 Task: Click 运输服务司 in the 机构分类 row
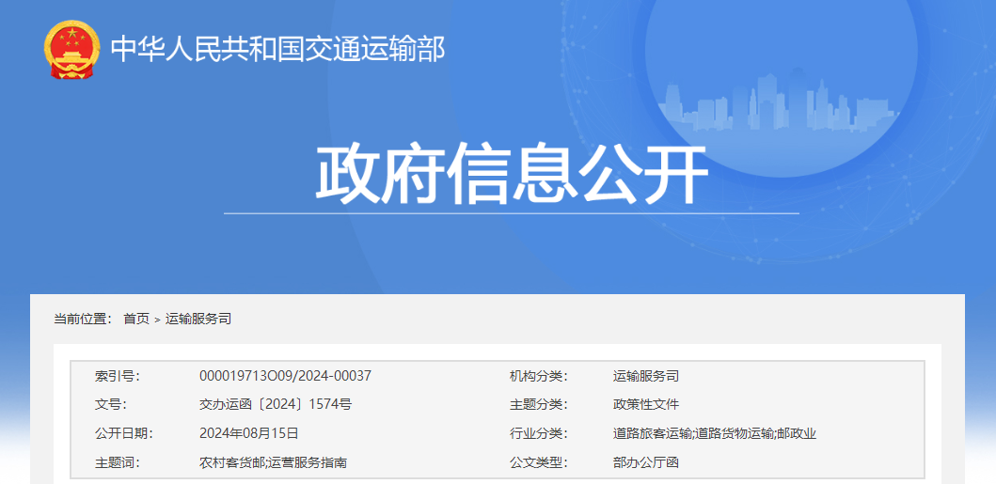645,376
